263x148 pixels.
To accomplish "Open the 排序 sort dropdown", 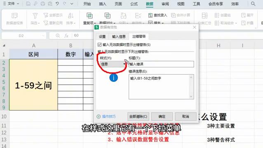I will click(x=71, y=23).
